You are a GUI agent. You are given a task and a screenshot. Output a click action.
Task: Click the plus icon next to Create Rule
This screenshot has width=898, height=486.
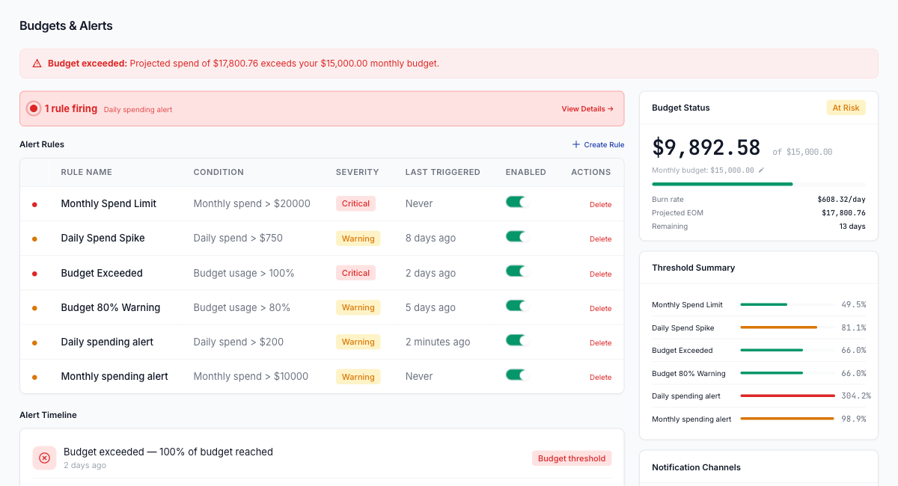pos(575,144)
